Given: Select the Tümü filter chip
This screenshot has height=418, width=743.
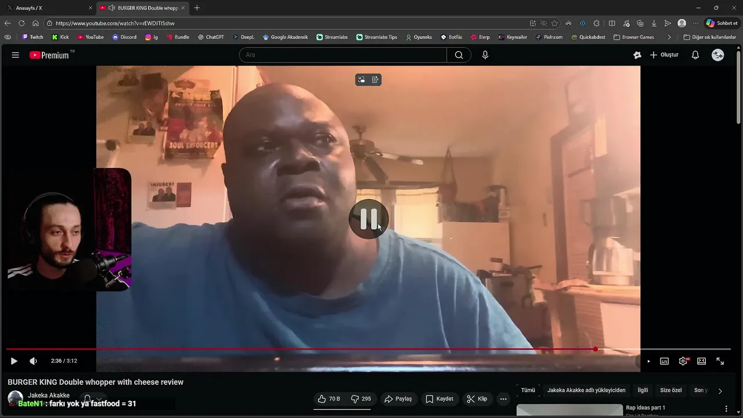Looking at the screenshot, I should [528, 390].
